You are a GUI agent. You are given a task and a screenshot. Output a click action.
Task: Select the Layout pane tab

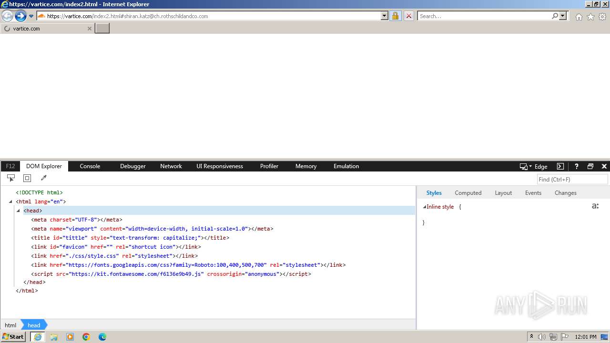tap(503, 193)
